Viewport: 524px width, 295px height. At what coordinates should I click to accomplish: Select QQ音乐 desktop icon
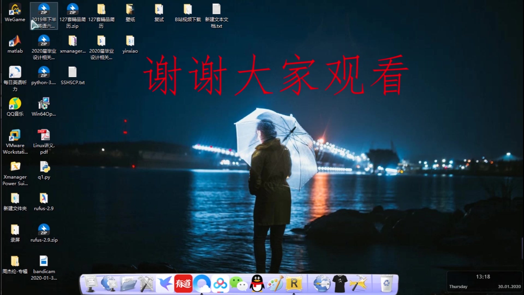tap(15, 107)
